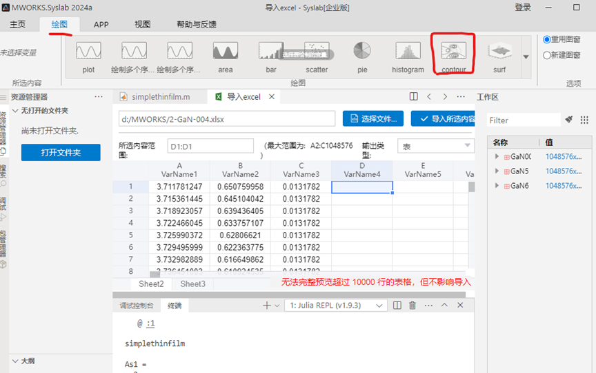Click the 导入所选内容 button
The image size is (596, 373).
(x=443, y=118)
